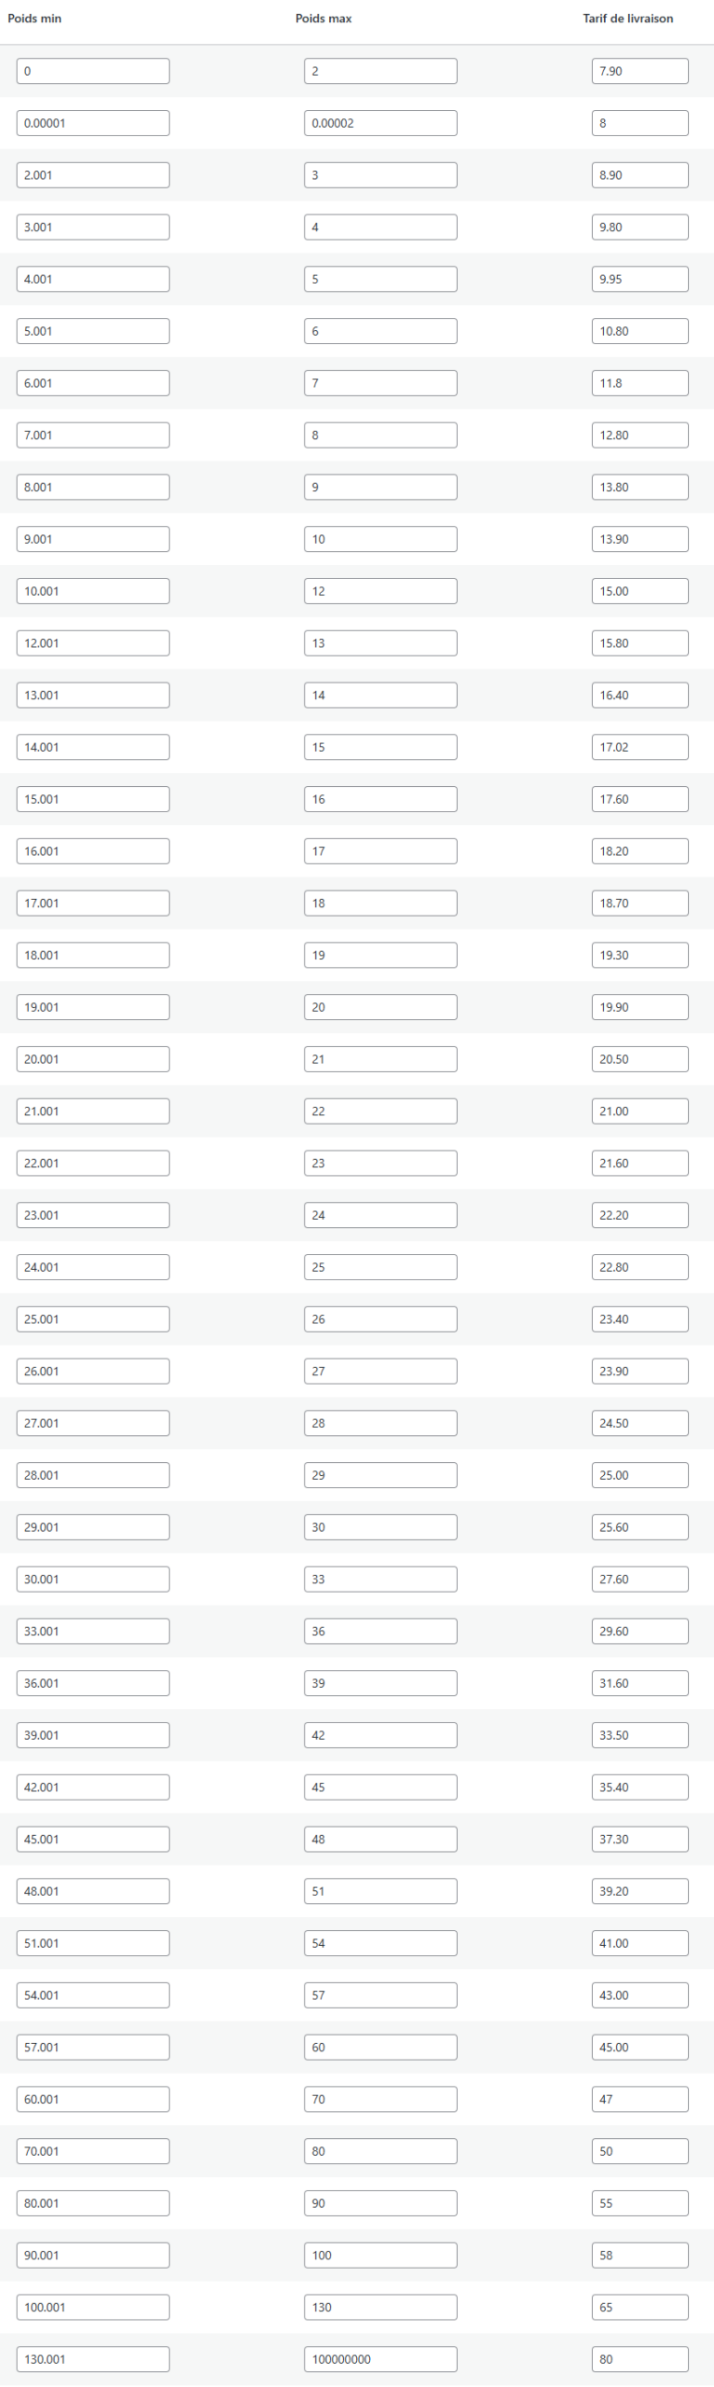The width and height of the screenshot is (714, 2387).
Task: Focus the Poids min field with 10.001
Action: pyautogui.click(x=92, y=591)
